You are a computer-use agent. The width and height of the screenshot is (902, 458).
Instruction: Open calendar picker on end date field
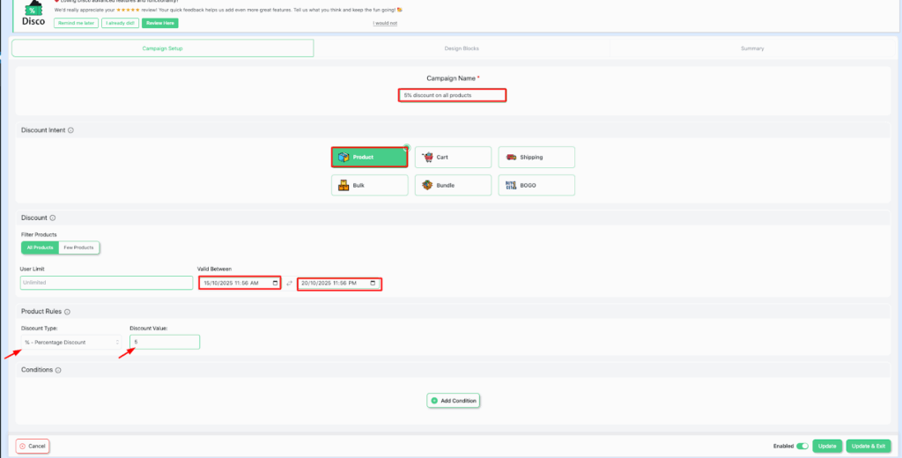click(x=373, y=283)
